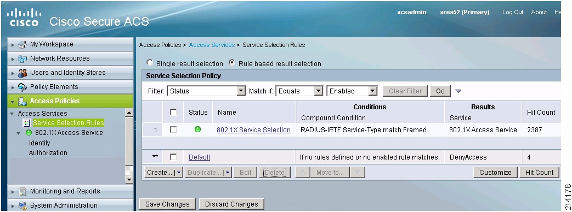Click the Policy Elements icon

coord(22,87)
